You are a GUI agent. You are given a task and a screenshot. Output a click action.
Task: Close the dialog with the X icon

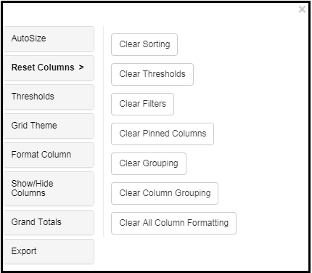coord(302,9)
